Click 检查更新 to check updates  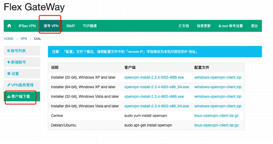tap(204, 26)
